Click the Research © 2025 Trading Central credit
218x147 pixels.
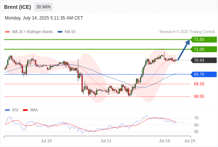(187, 32)
